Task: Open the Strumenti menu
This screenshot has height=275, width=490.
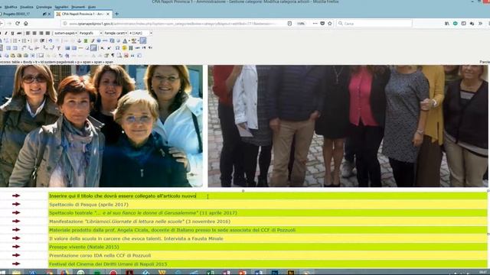Action: 78,7
